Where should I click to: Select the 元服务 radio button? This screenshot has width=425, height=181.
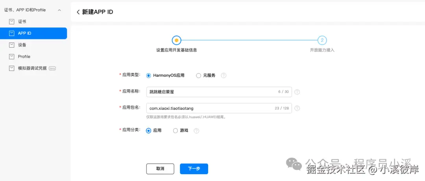point(199,76)
